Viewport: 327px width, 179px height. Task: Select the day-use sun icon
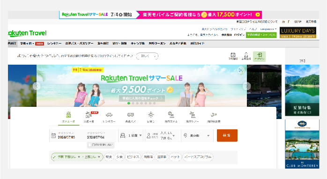pyautogui.click(x=151, y=114)
